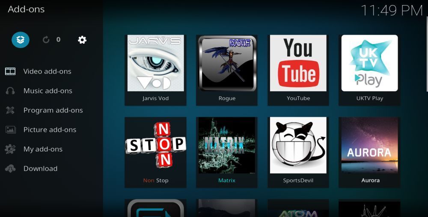Click the UKTV Play label
Viewport: 428px width, 217px height.
pos(370,98)
